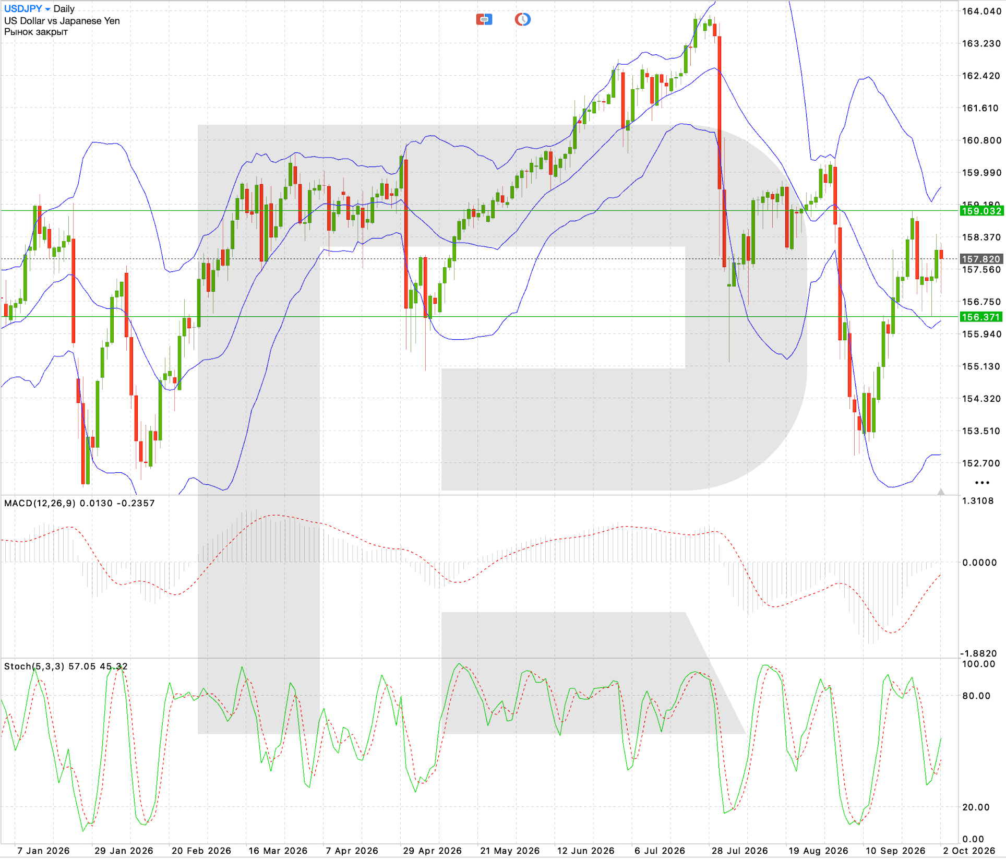The height and width of the screenshot is (859, 1006).
Task: Click the 160.800 price scale value
Action: point(981,140)
